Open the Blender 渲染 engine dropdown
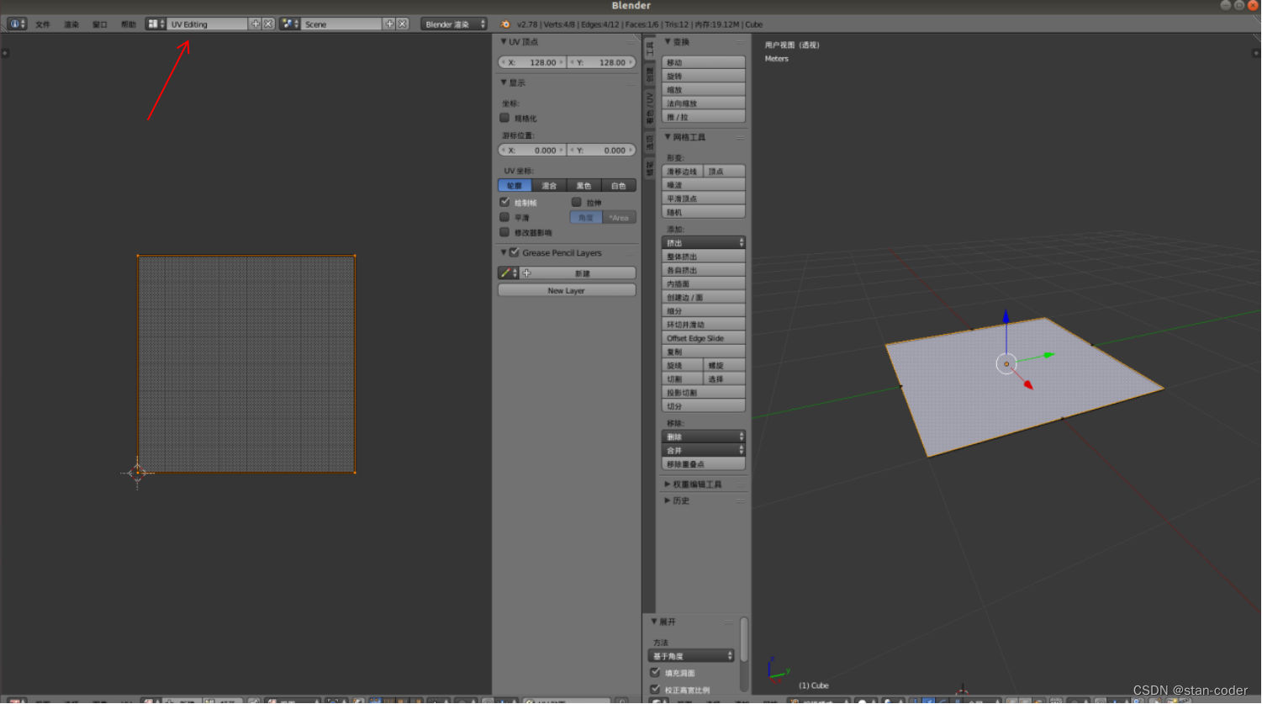Image resolution: width=1262 pixels, height=704 pixels. click(x=454, y=24)
